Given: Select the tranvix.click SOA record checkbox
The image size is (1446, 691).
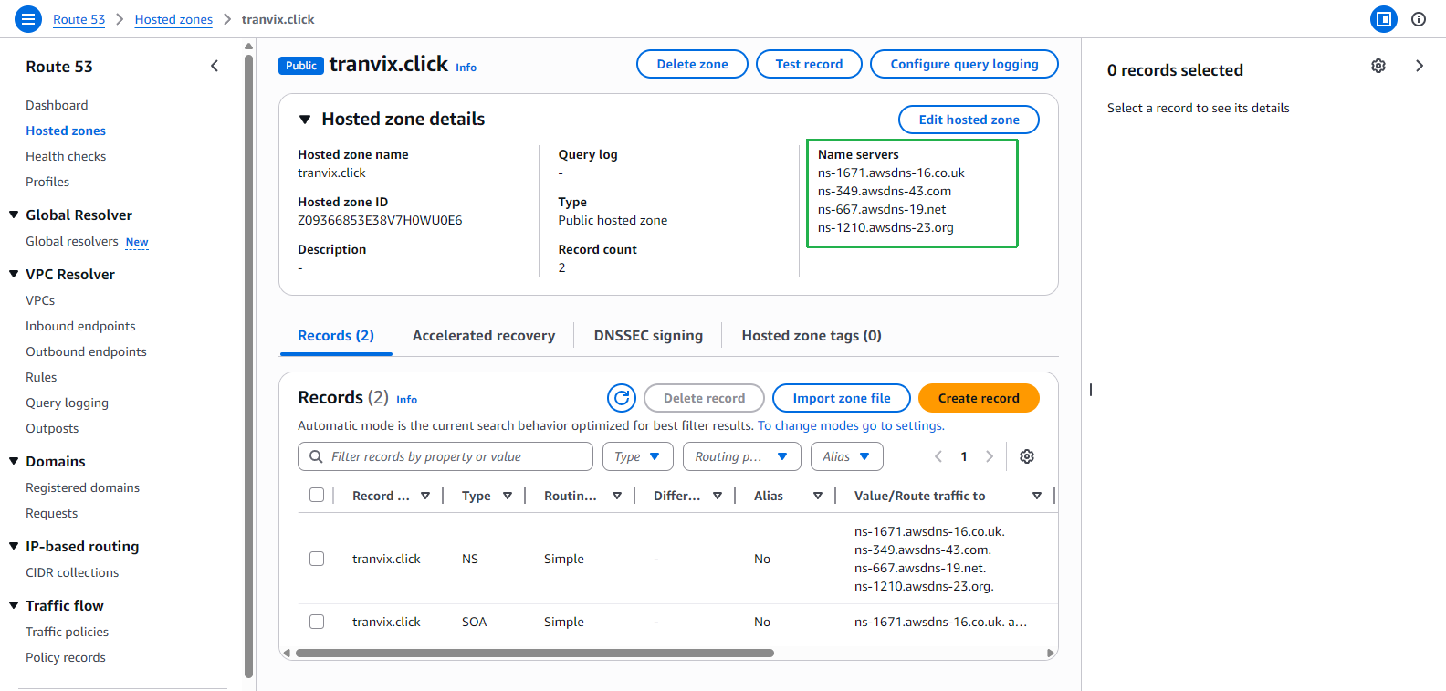Looking at the screenshot, I should (x=317, y=622).
